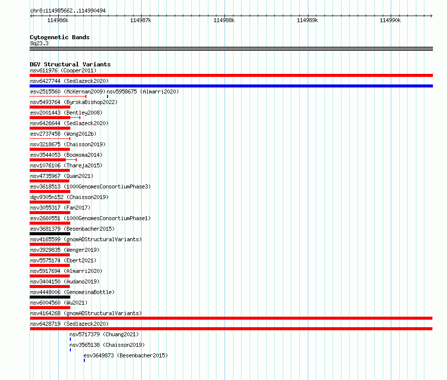The image size is (447, 380).
Task: Open nsv4165599 (gnomADStructuralVariants) label
Action: tap(86, 239)
